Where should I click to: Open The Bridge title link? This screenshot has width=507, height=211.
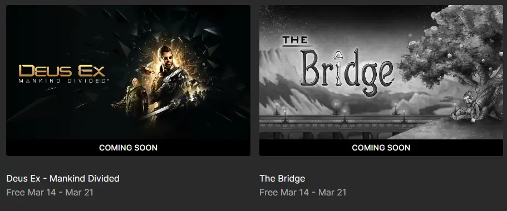tap(282, 178)
